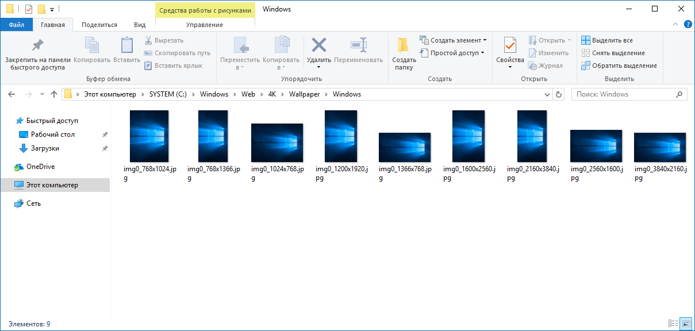
Task: Click the Вырезать scissors button
Action: (164, 40)
